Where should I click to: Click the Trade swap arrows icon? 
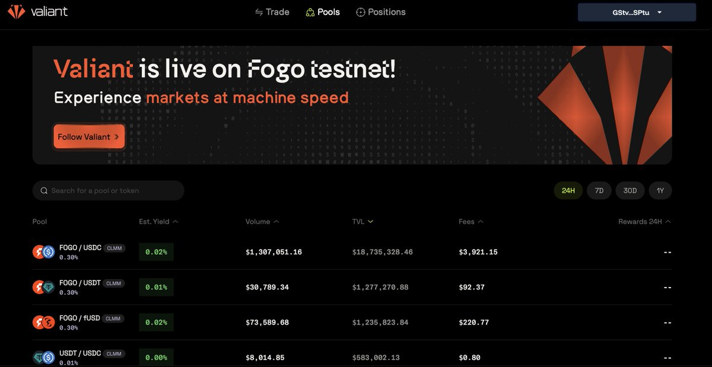(x=259, y=12)
